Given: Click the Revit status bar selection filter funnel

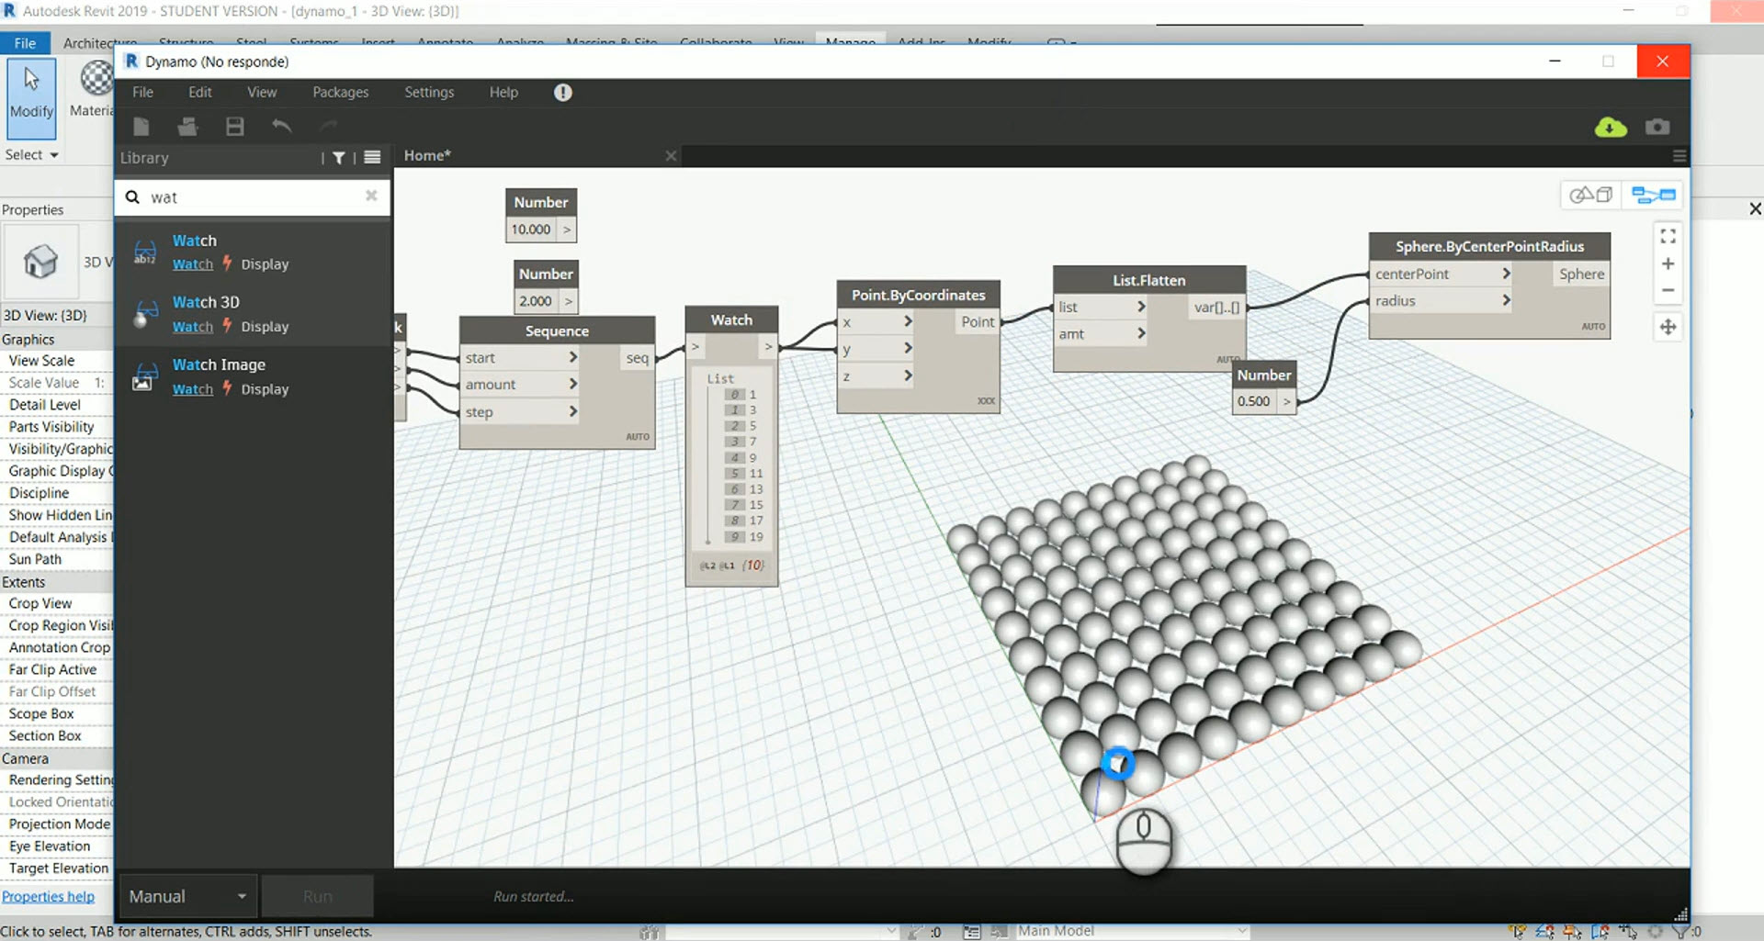Looking at the screenshot, I should point(1680,932).
